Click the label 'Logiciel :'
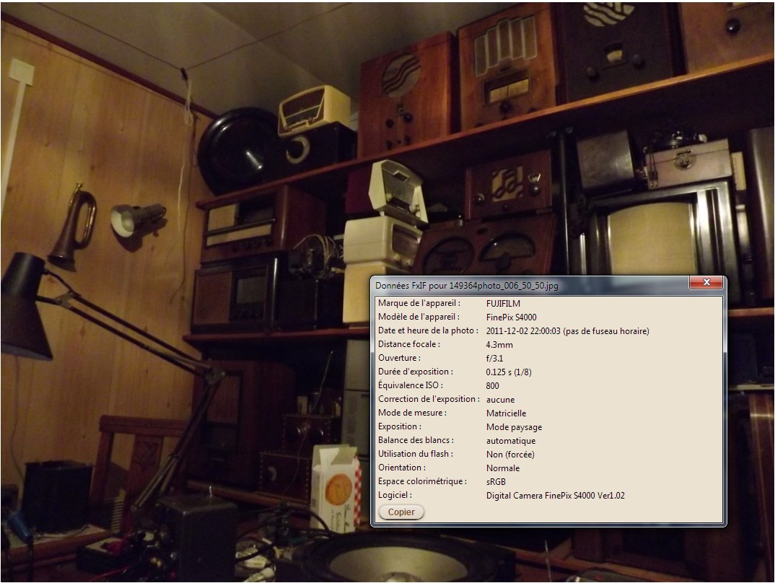This screenshot has height=583, width=775. coord(395,495)
